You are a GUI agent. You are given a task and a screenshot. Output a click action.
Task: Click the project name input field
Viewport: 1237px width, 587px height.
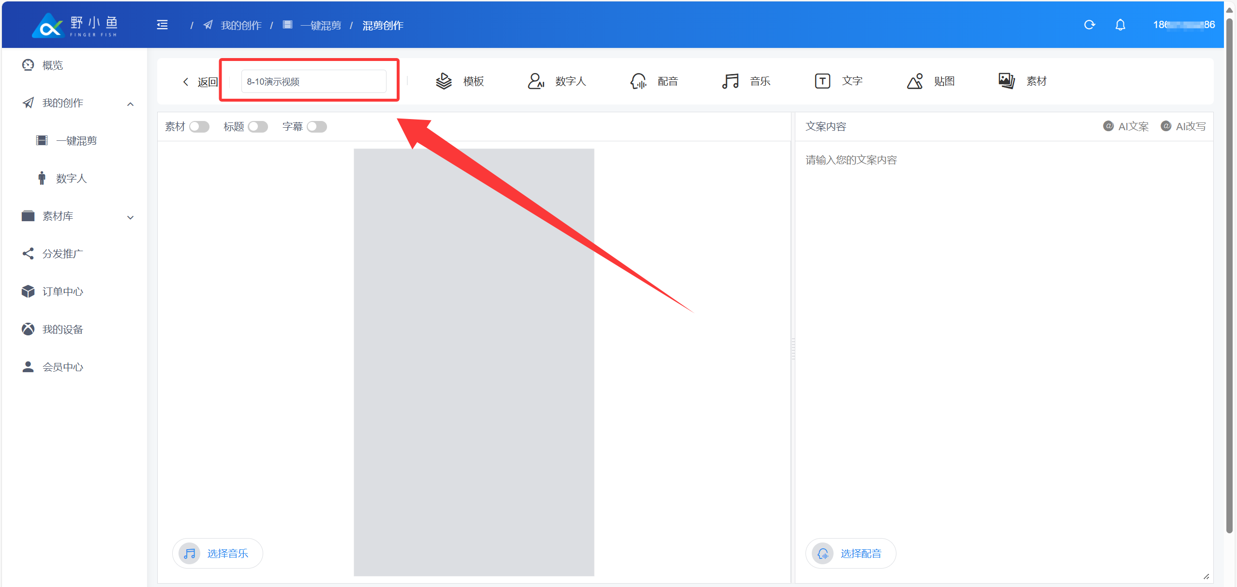click(313, 81)
